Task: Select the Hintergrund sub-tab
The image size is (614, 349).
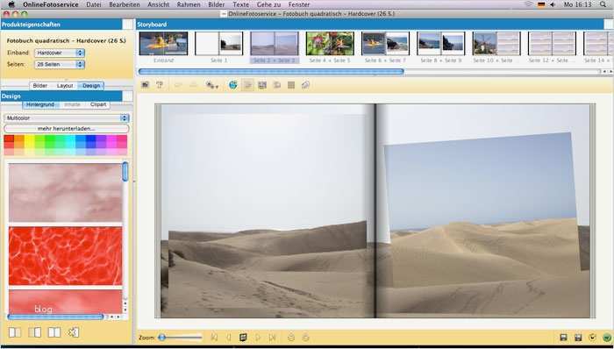Action: pos(40,104)
